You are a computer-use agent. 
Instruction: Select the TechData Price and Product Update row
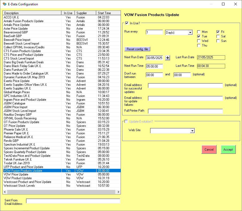click(62, 156)
